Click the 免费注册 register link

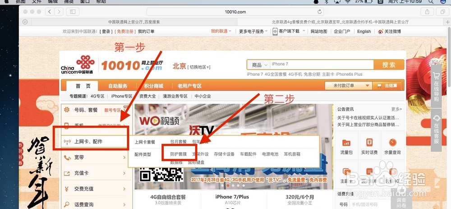coord(125,32)
